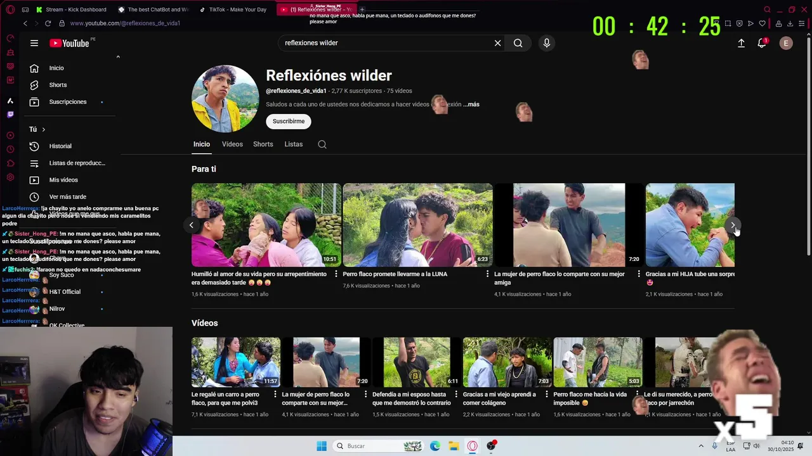Play Perro flaco me hacía la vida video
Viewport: 812px width, 456px height.
pos(597,362)
